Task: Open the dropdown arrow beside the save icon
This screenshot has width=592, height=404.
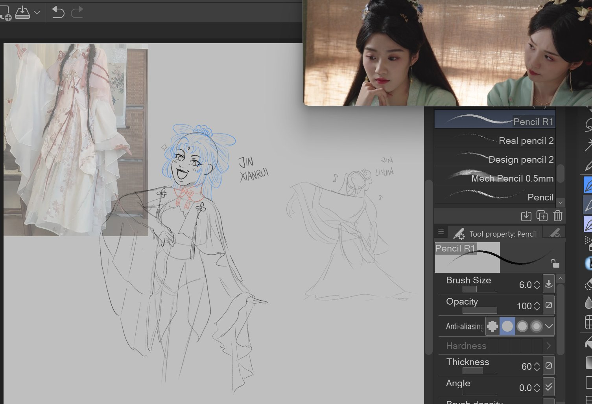Action: 37,13
